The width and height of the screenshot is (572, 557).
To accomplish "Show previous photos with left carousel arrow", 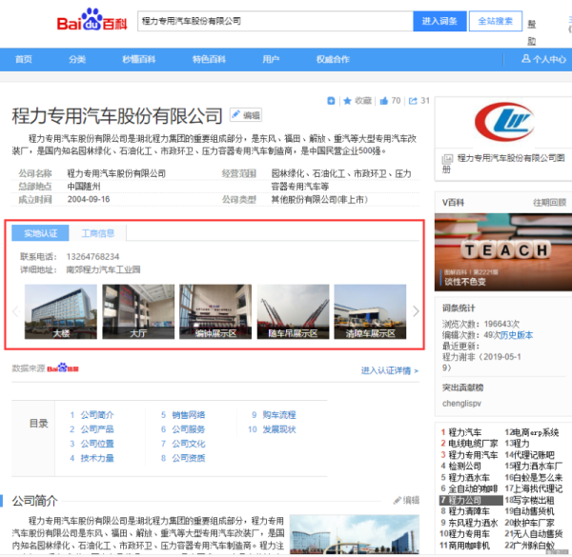I will point(15,311).
